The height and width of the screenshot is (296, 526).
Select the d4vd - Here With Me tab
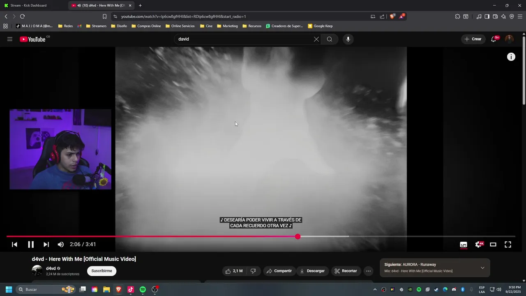(x=101, y=5)
